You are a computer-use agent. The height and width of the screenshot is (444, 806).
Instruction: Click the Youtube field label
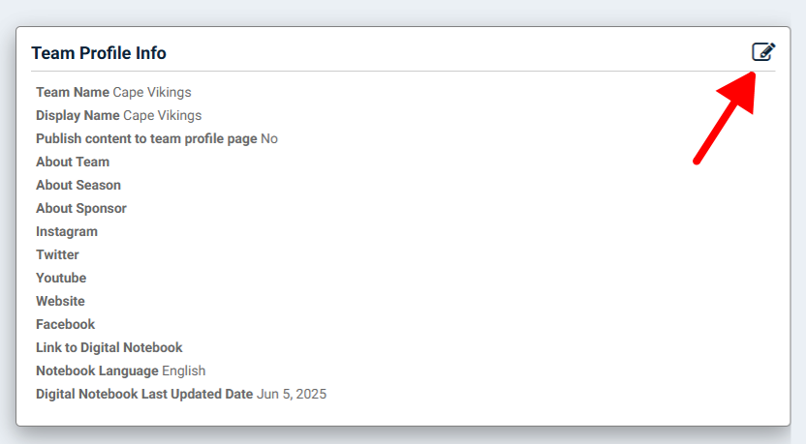(61, 278)
